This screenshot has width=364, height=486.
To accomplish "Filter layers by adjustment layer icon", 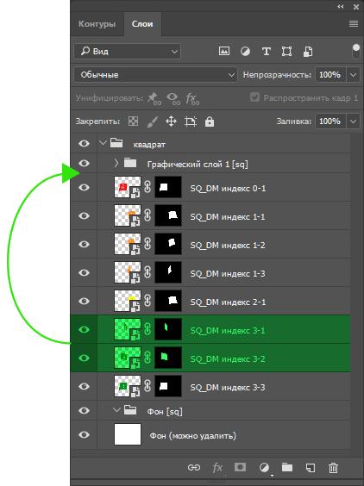I will click(245, 51).
